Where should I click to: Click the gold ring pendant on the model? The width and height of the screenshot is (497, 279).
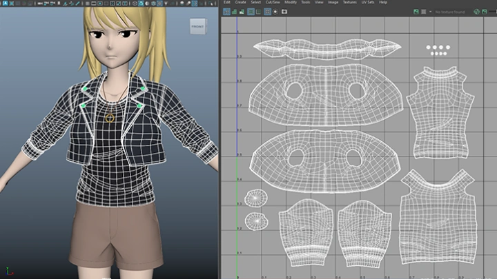[x=110, y=118]
